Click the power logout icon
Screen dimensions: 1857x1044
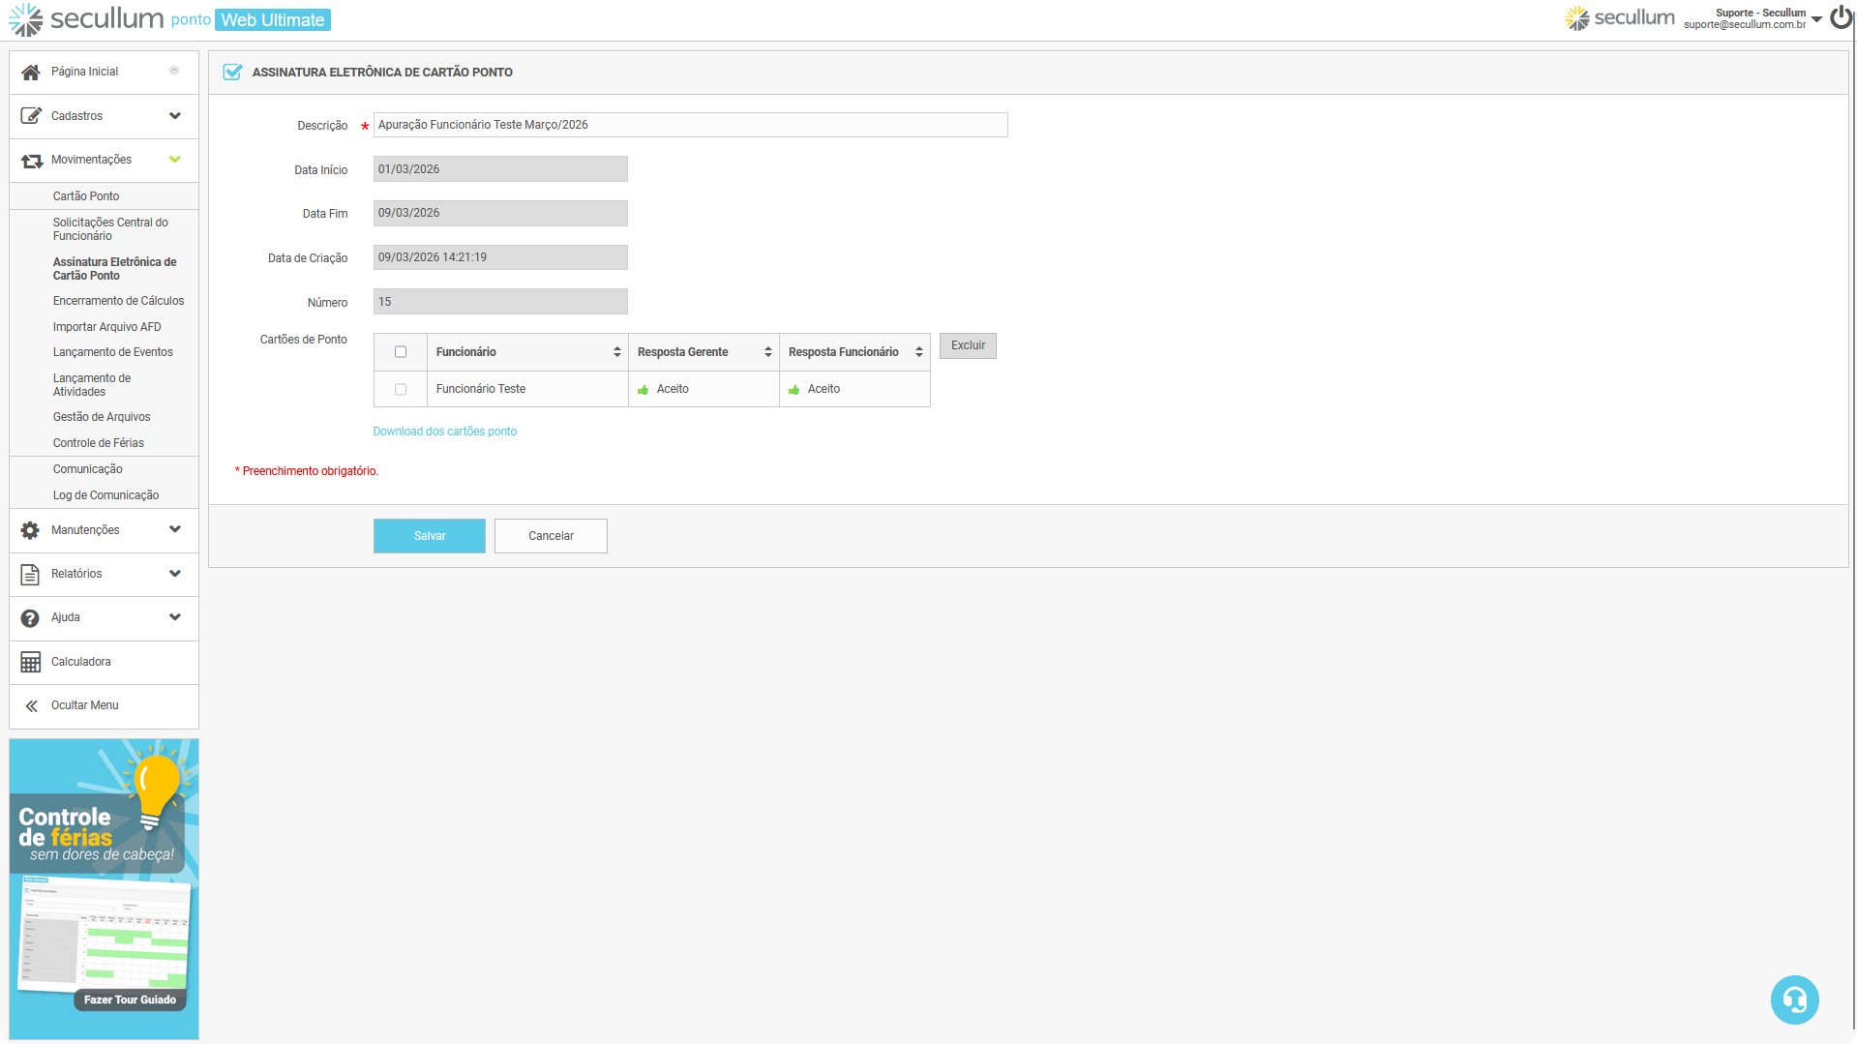click(1841, 17)
